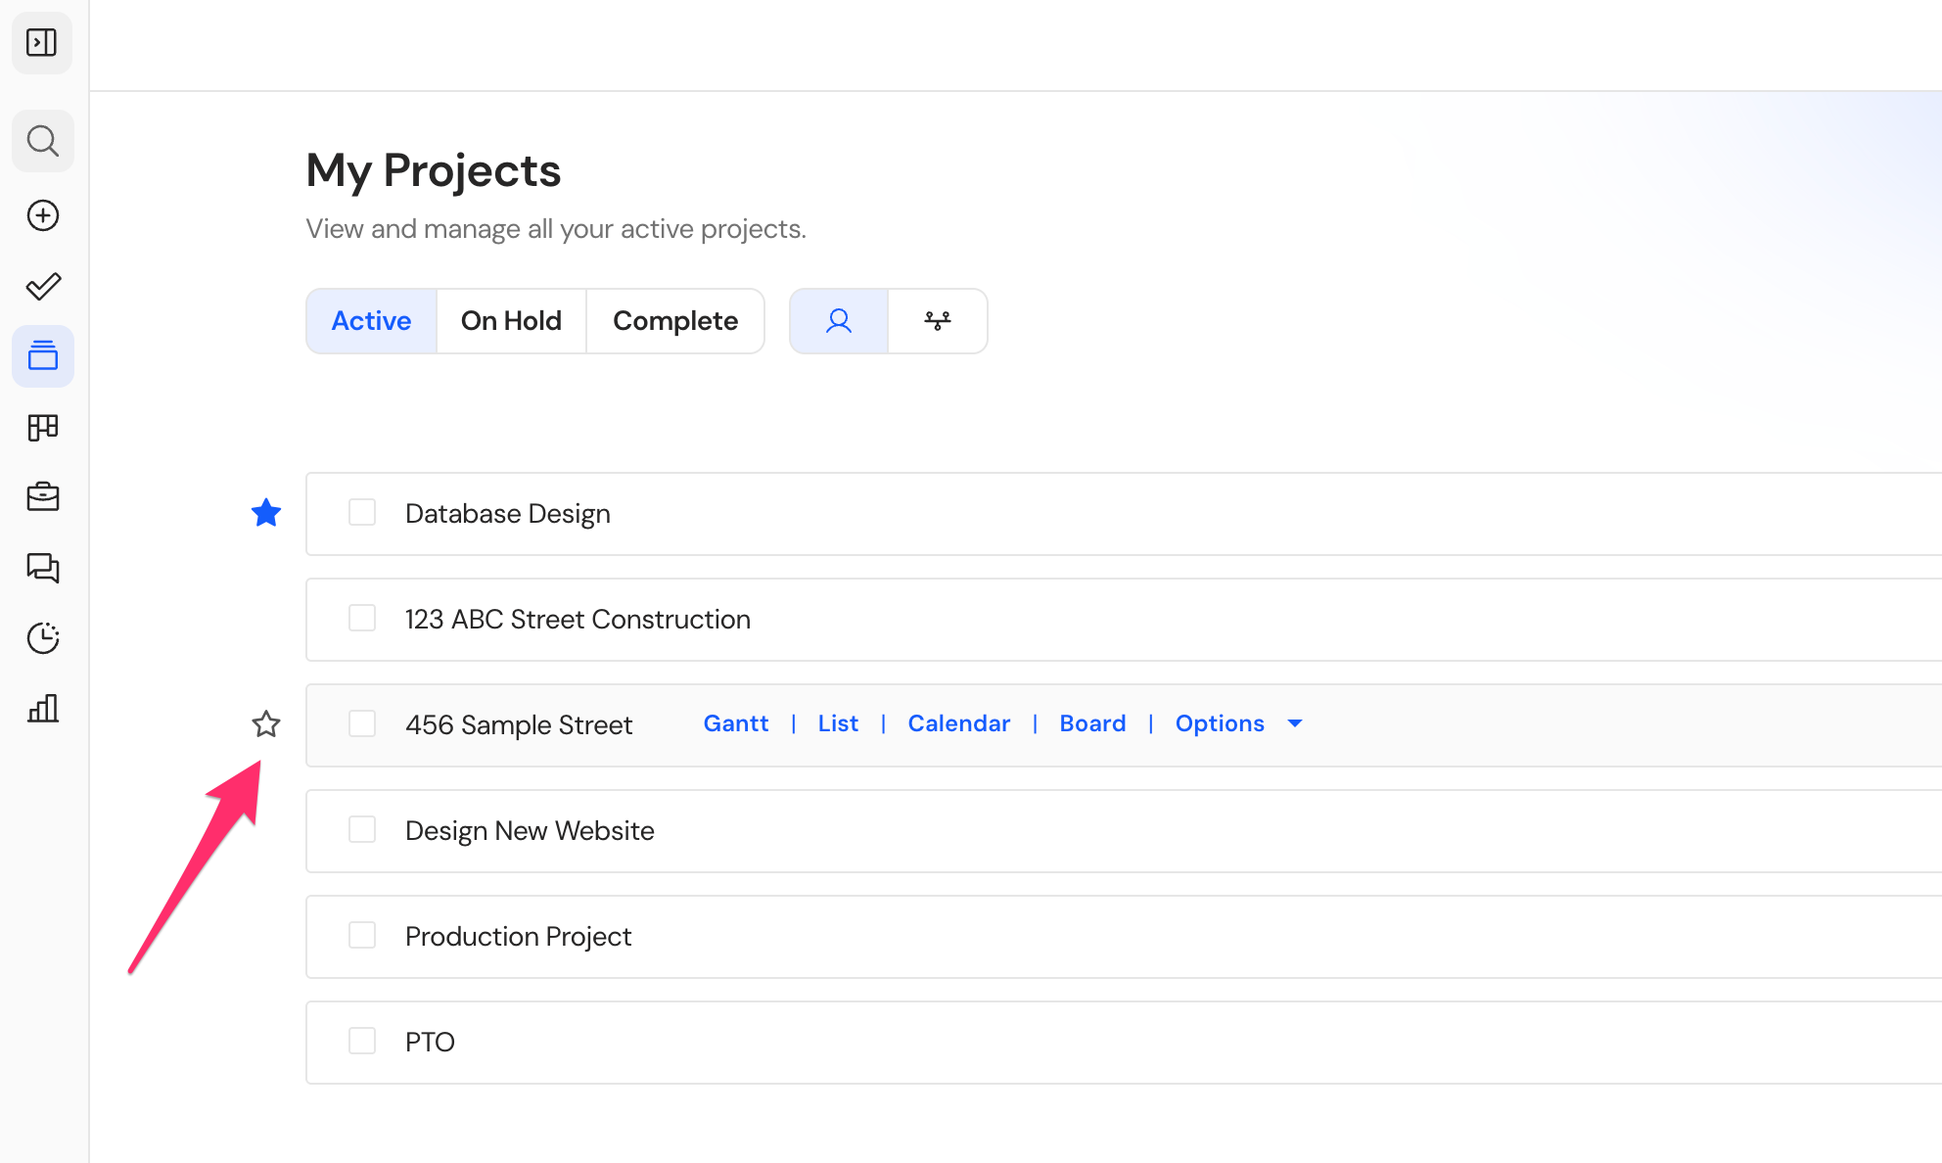The width and height of the screenshot is (1942, 1163).
Task: Open the tasks checkmark icon
Action: click(43, 286)
